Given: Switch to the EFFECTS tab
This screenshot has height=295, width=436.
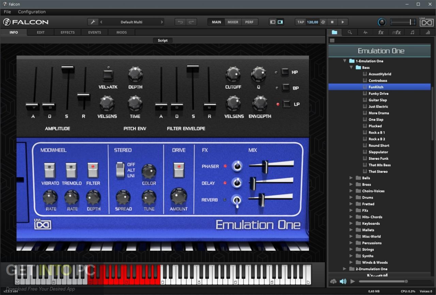Looking at the screenshot, I should [68, 32].
